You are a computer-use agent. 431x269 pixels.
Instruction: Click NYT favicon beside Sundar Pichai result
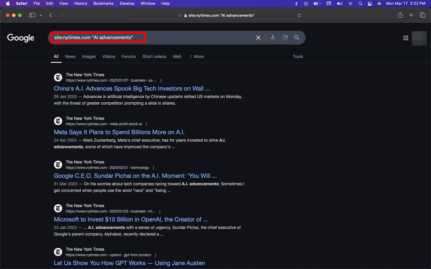click(58, 165)
